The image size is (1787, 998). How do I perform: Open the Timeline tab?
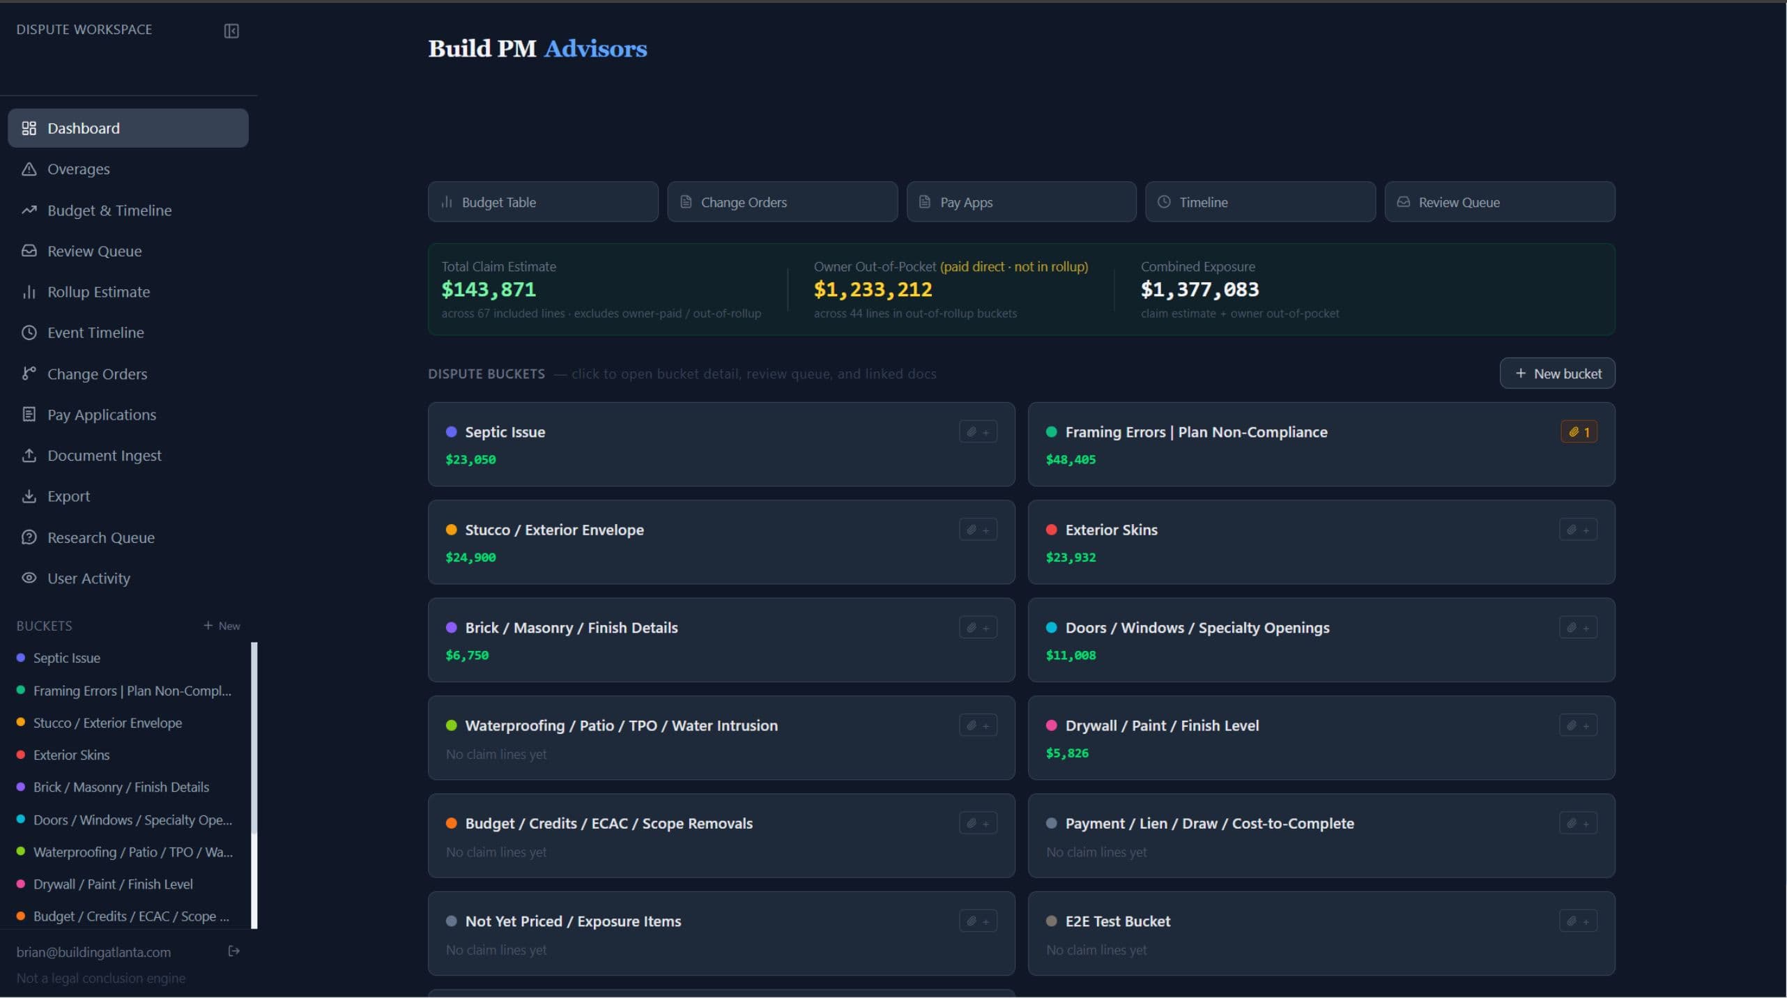tap(1260, 202)
